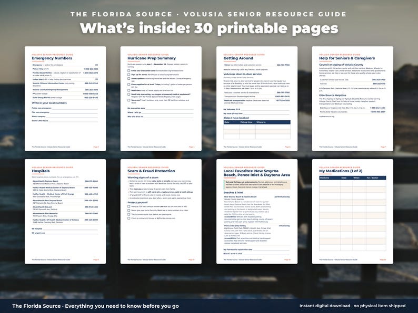Check the 'Storm updates' box
Image resolution: width=418 pixels, height=313 pixels.
point(129,79)
